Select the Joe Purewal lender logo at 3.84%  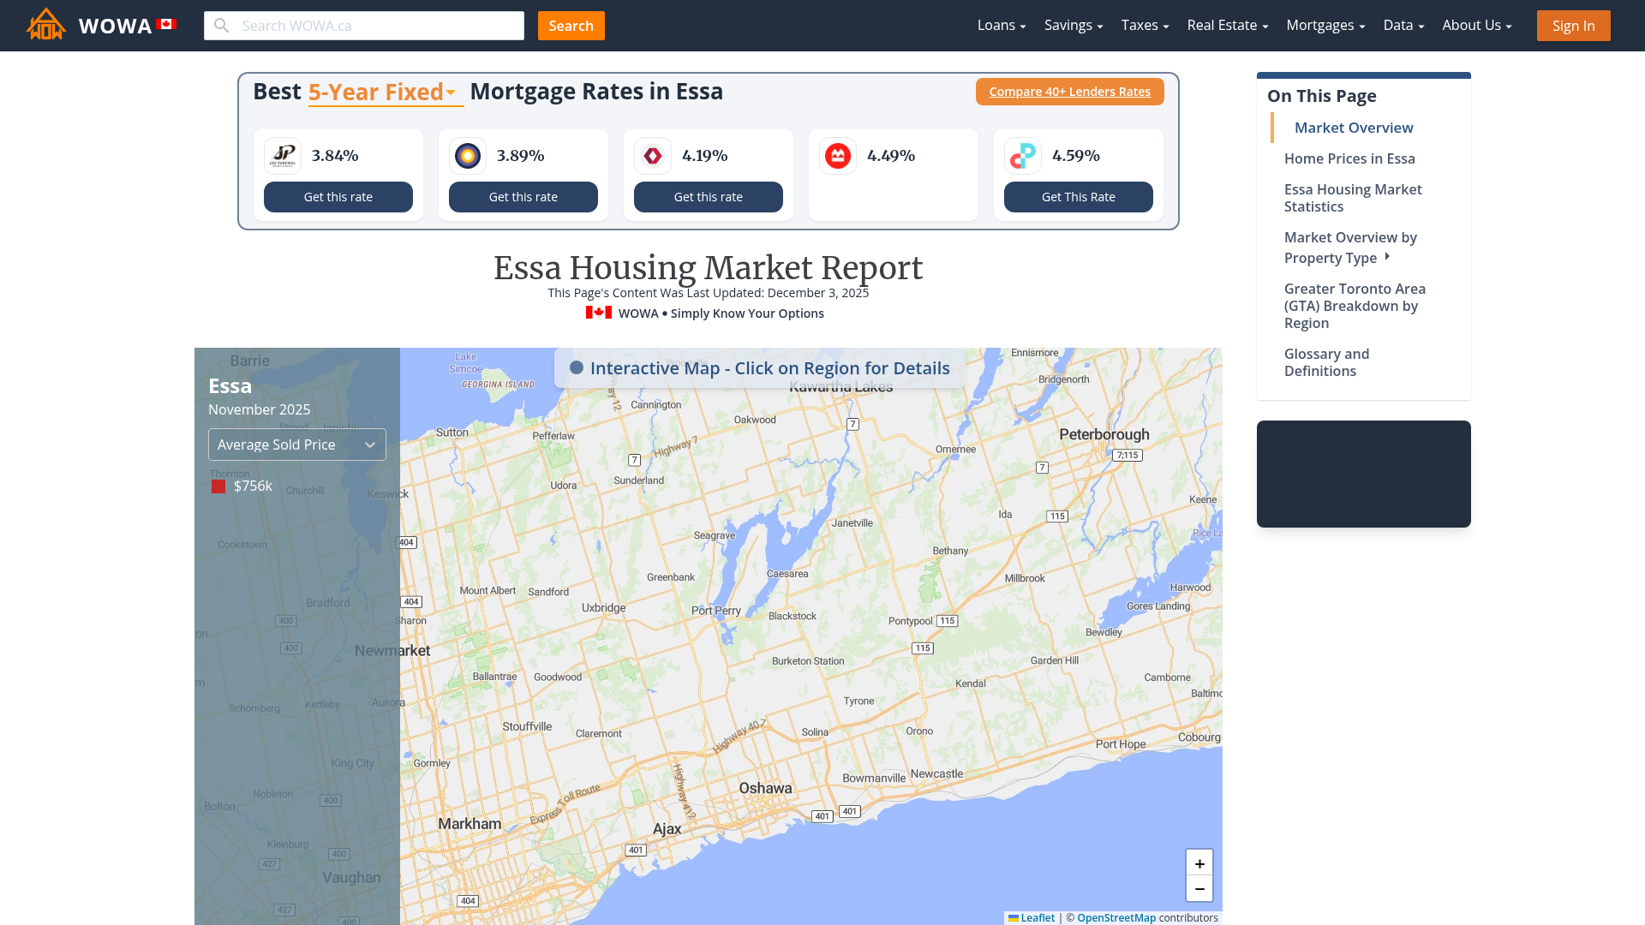coord(282,155)
